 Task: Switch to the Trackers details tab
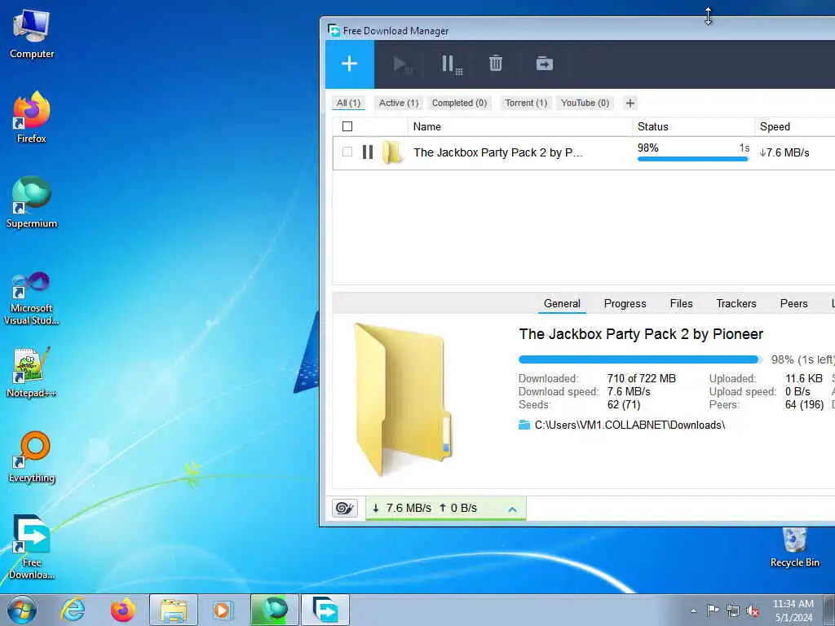tap(736, 303)
